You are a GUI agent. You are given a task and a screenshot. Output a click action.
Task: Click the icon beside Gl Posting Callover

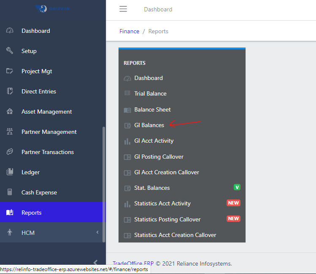point(127,157)
